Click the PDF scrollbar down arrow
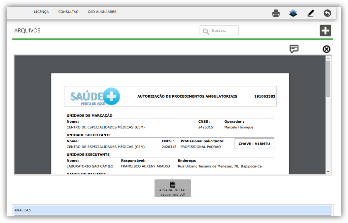 [328, 172]
